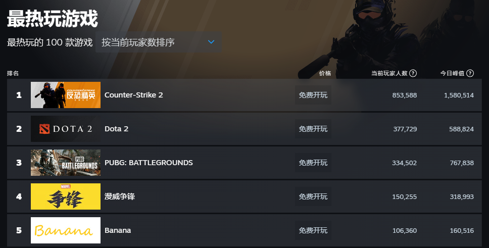
Task: Open the PUBG BATTLEGROUNDS thumbnail
Action: (66, 163)
